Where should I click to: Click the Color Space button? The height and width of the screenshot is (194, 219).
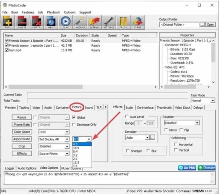tap(22, 132)
